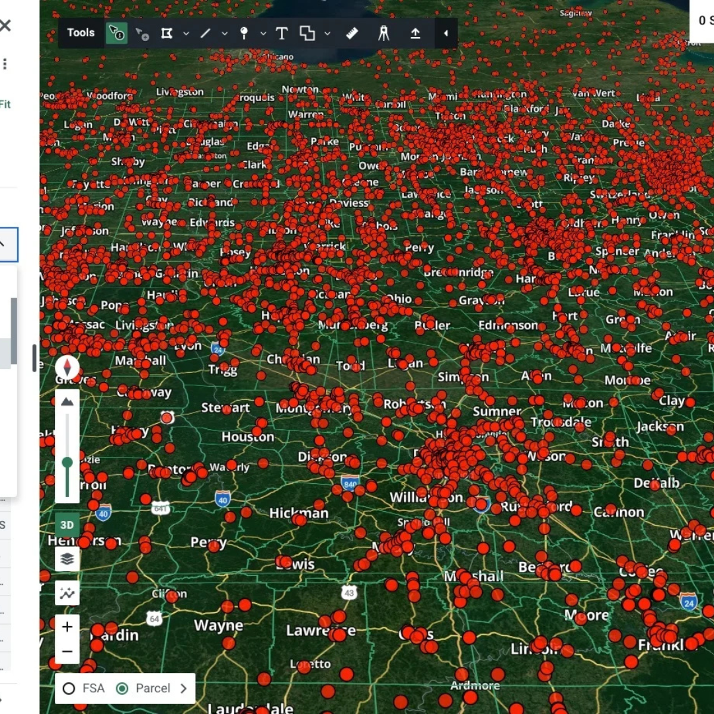The height and width of the screenshot is (714, 714).
Task: Toggle the 3D view button
Action: click(67, 524)
